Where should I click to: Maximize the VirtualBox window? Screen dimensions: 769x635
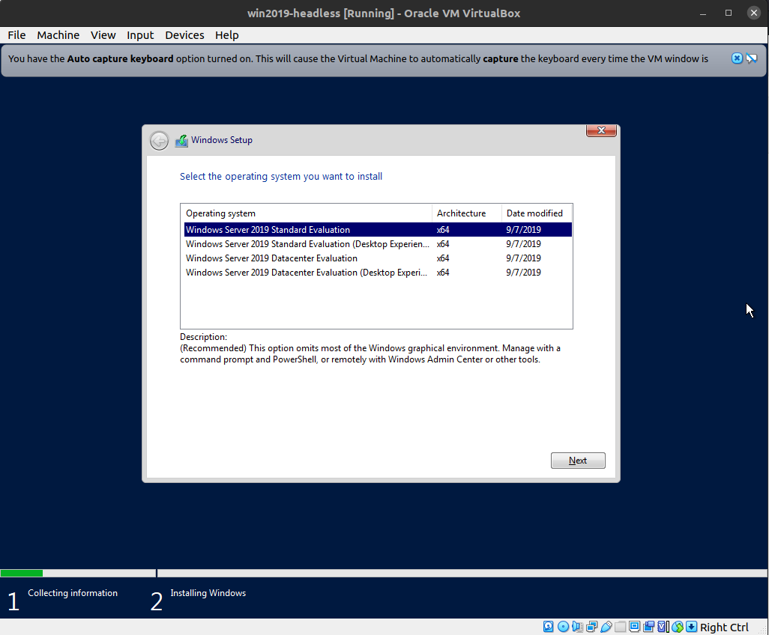729,13
